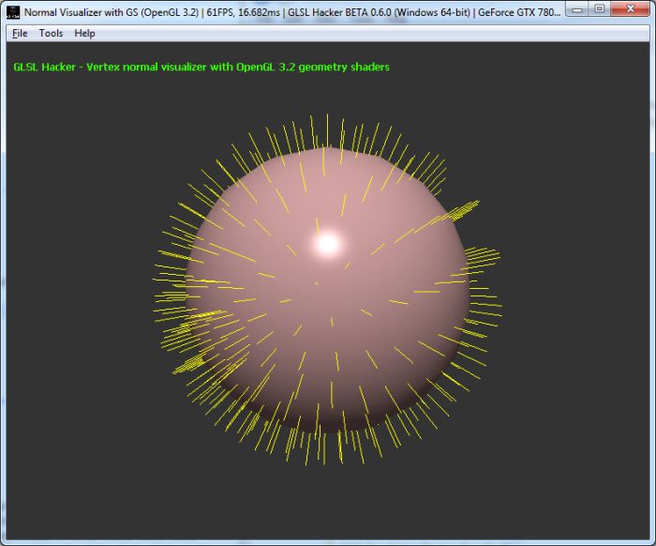Click the white specular highlight on the sphere
Image resolution: width=656 pixels, height=546 pixels.
click(x=327, y=244)
